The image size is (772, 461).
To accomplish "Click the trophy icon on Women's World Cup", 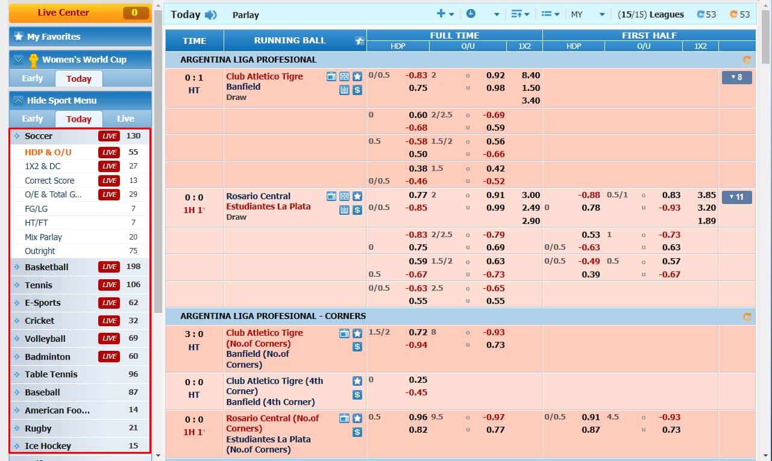I will [x=33, y=60].
